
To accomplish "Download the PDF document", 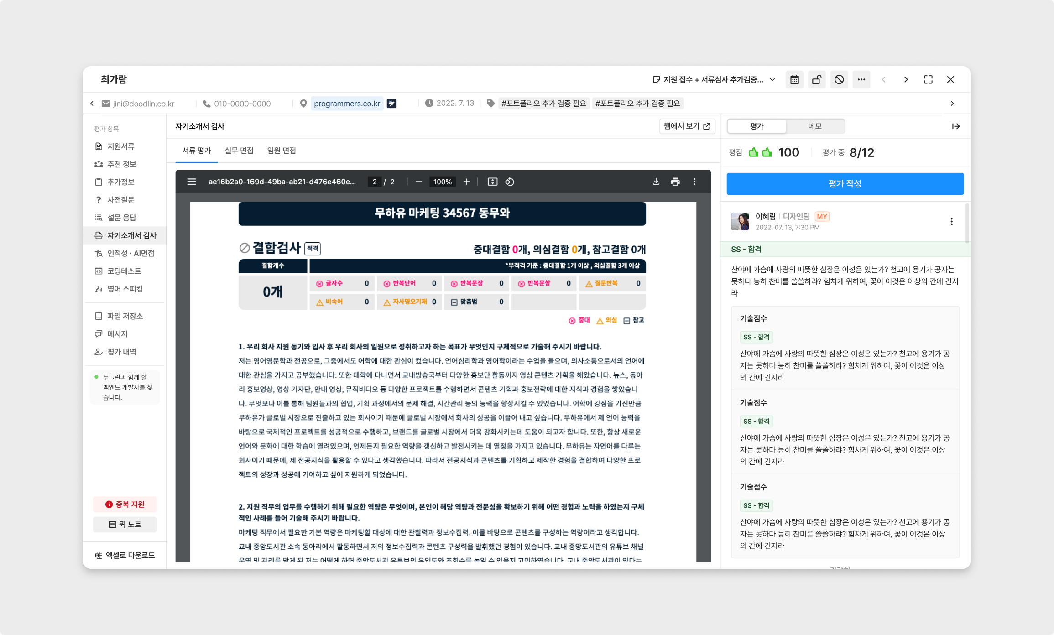I will (656, 182).
